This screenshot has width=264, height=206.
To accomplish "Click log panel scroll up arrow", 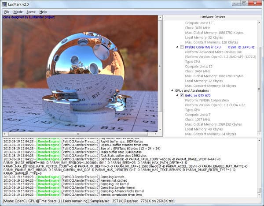I will pyautogui.click(x=259, y=140).
